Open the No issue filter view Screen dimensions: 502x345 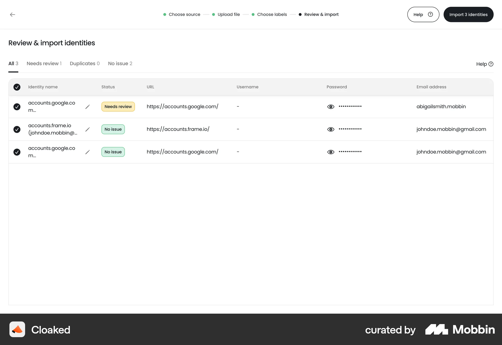[120, 64]
